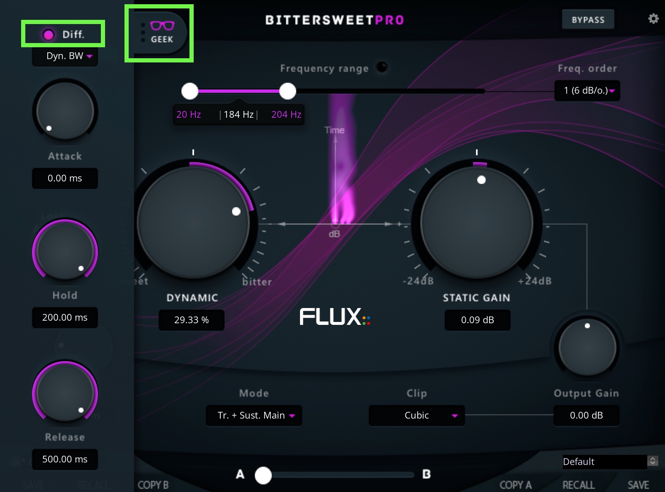Edit the Output Gain 0.00 dB value

click(x=587, y=415)
